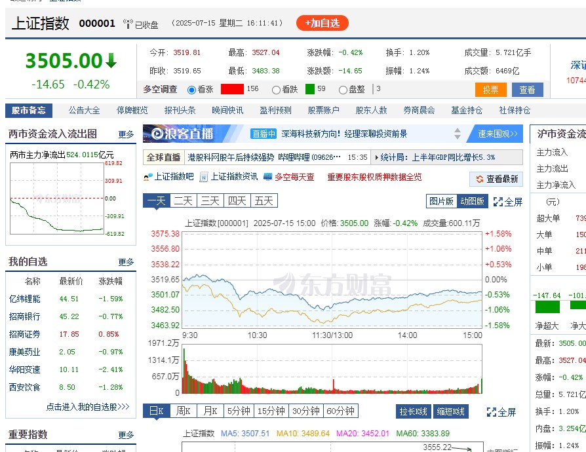Click the orange 投票 button
This screenshot has height=452, width=586.
click(490, 90)
